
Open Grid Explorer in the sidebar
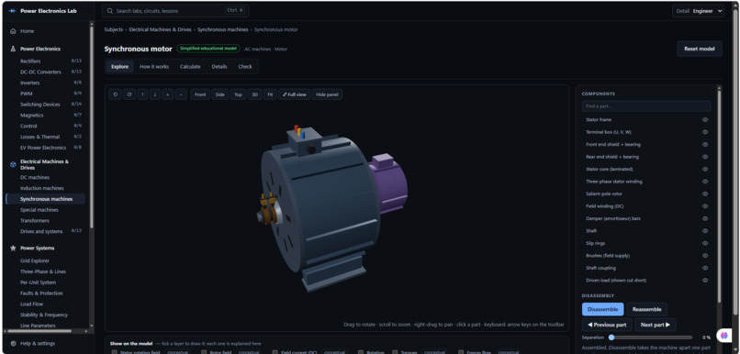tap(35, 260)
